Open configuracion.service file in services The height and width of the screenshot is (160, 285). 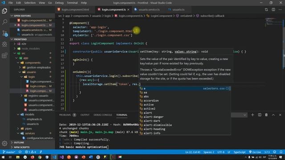41,138
